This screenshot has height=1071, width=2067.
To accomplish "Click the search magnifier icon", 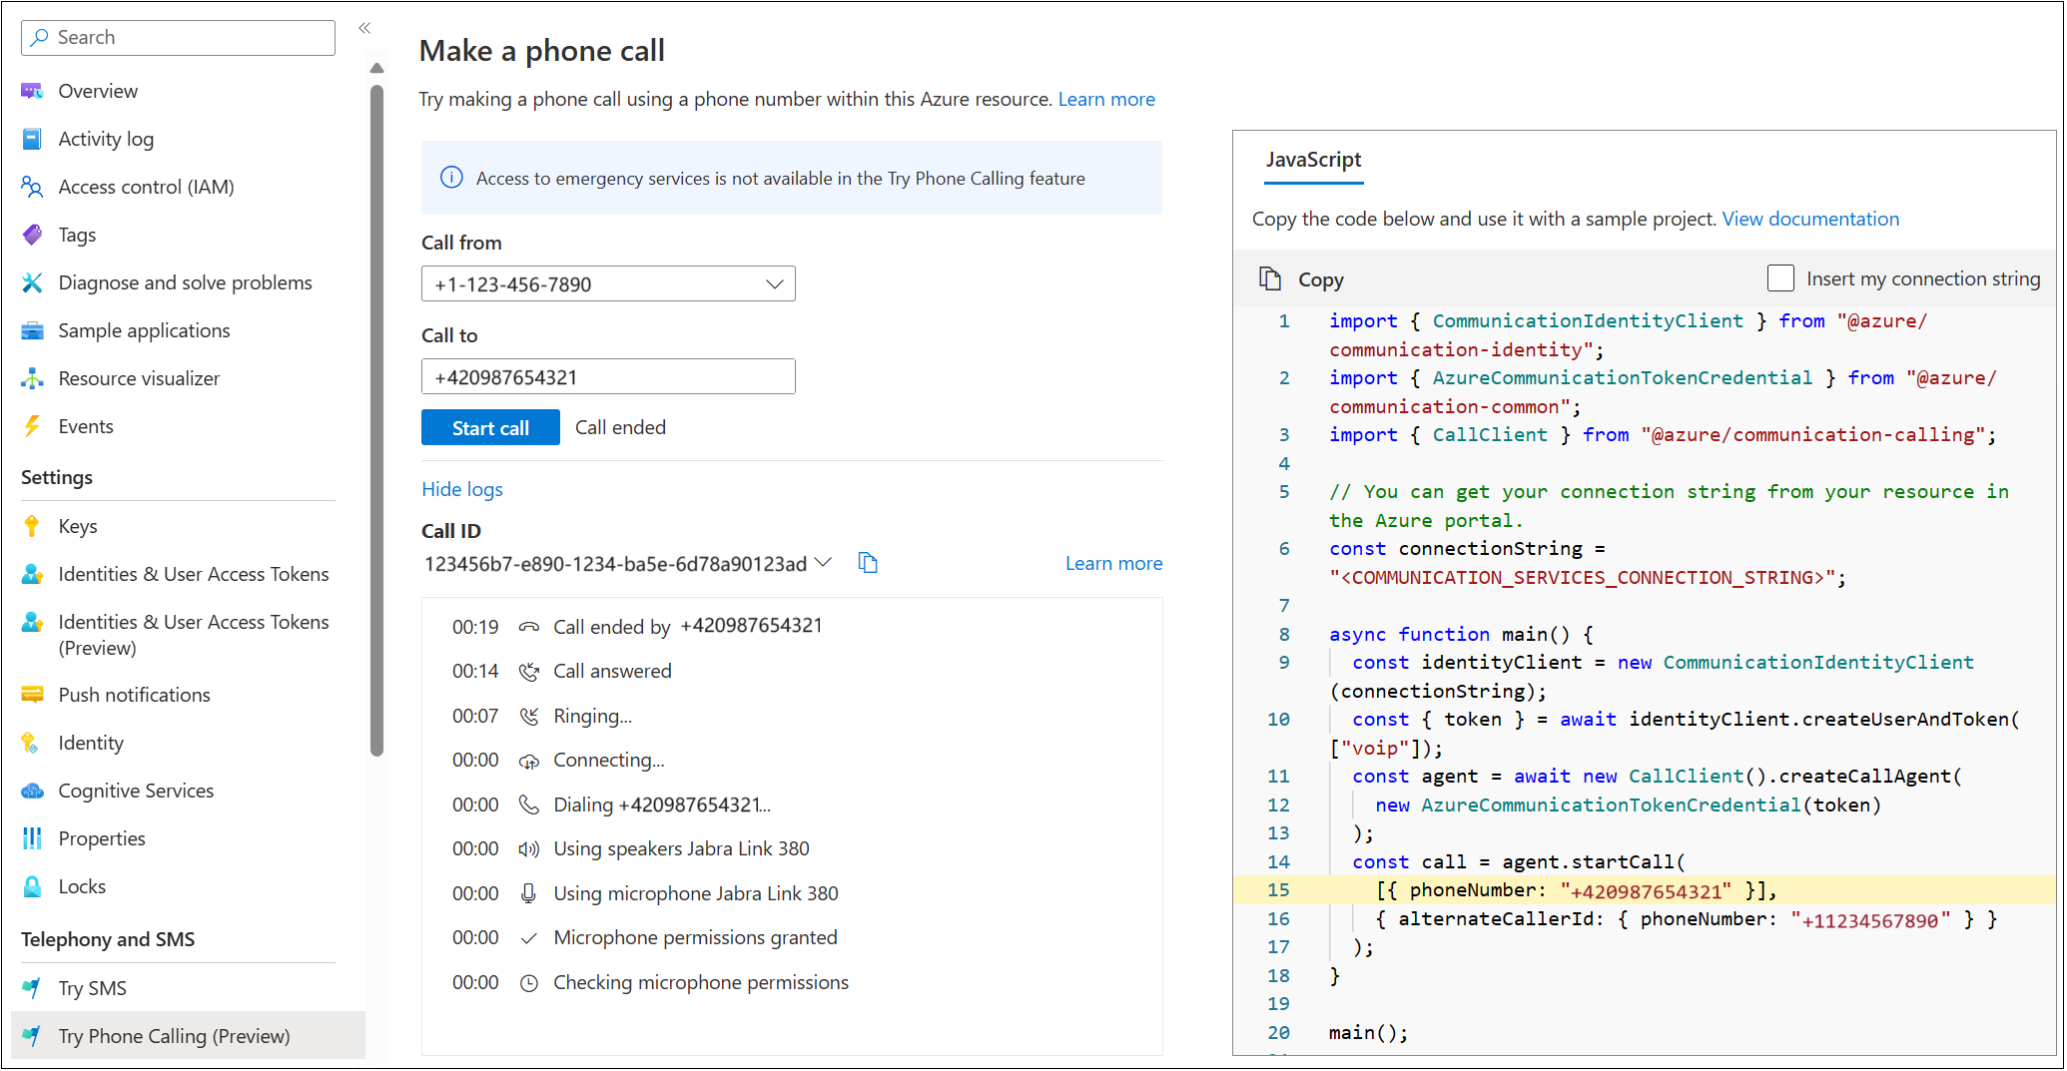I will pos(40,37).
